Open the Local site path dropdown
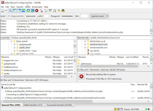Image resolution: width=153 pixels, height=111 pixels. [x=75, y=38]
